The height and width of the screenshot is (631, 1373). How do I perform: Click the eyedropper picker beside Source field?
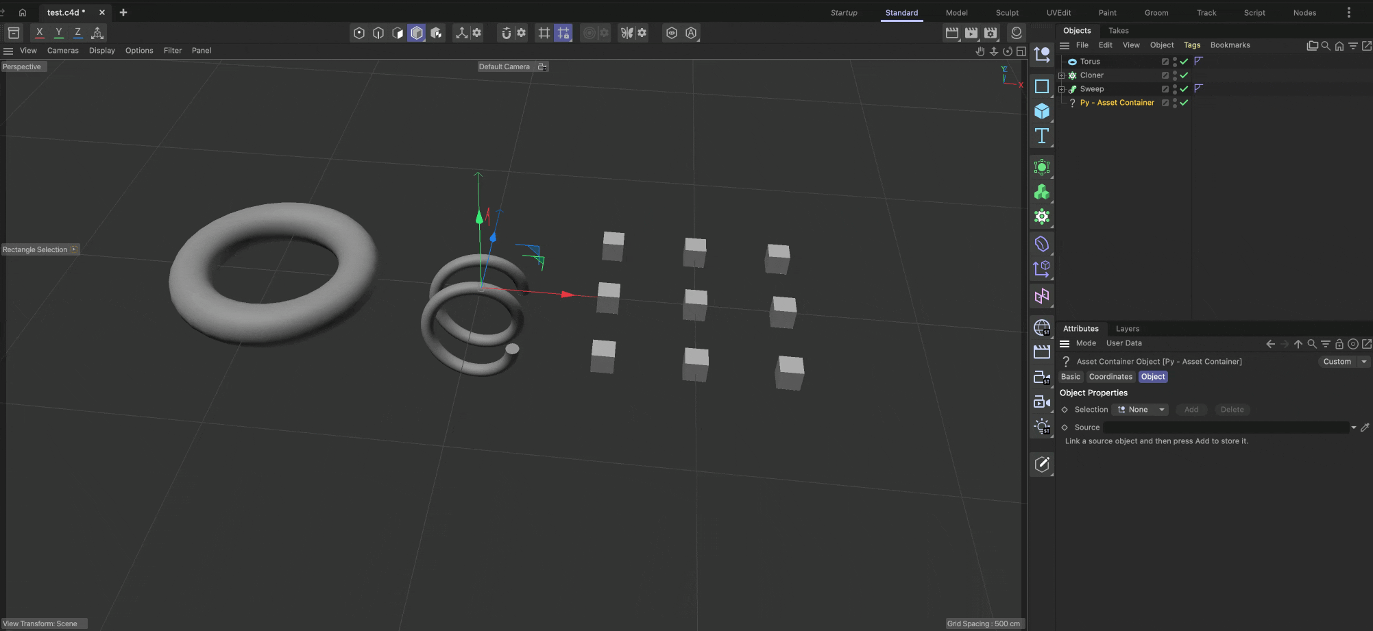click(1365, 428)
